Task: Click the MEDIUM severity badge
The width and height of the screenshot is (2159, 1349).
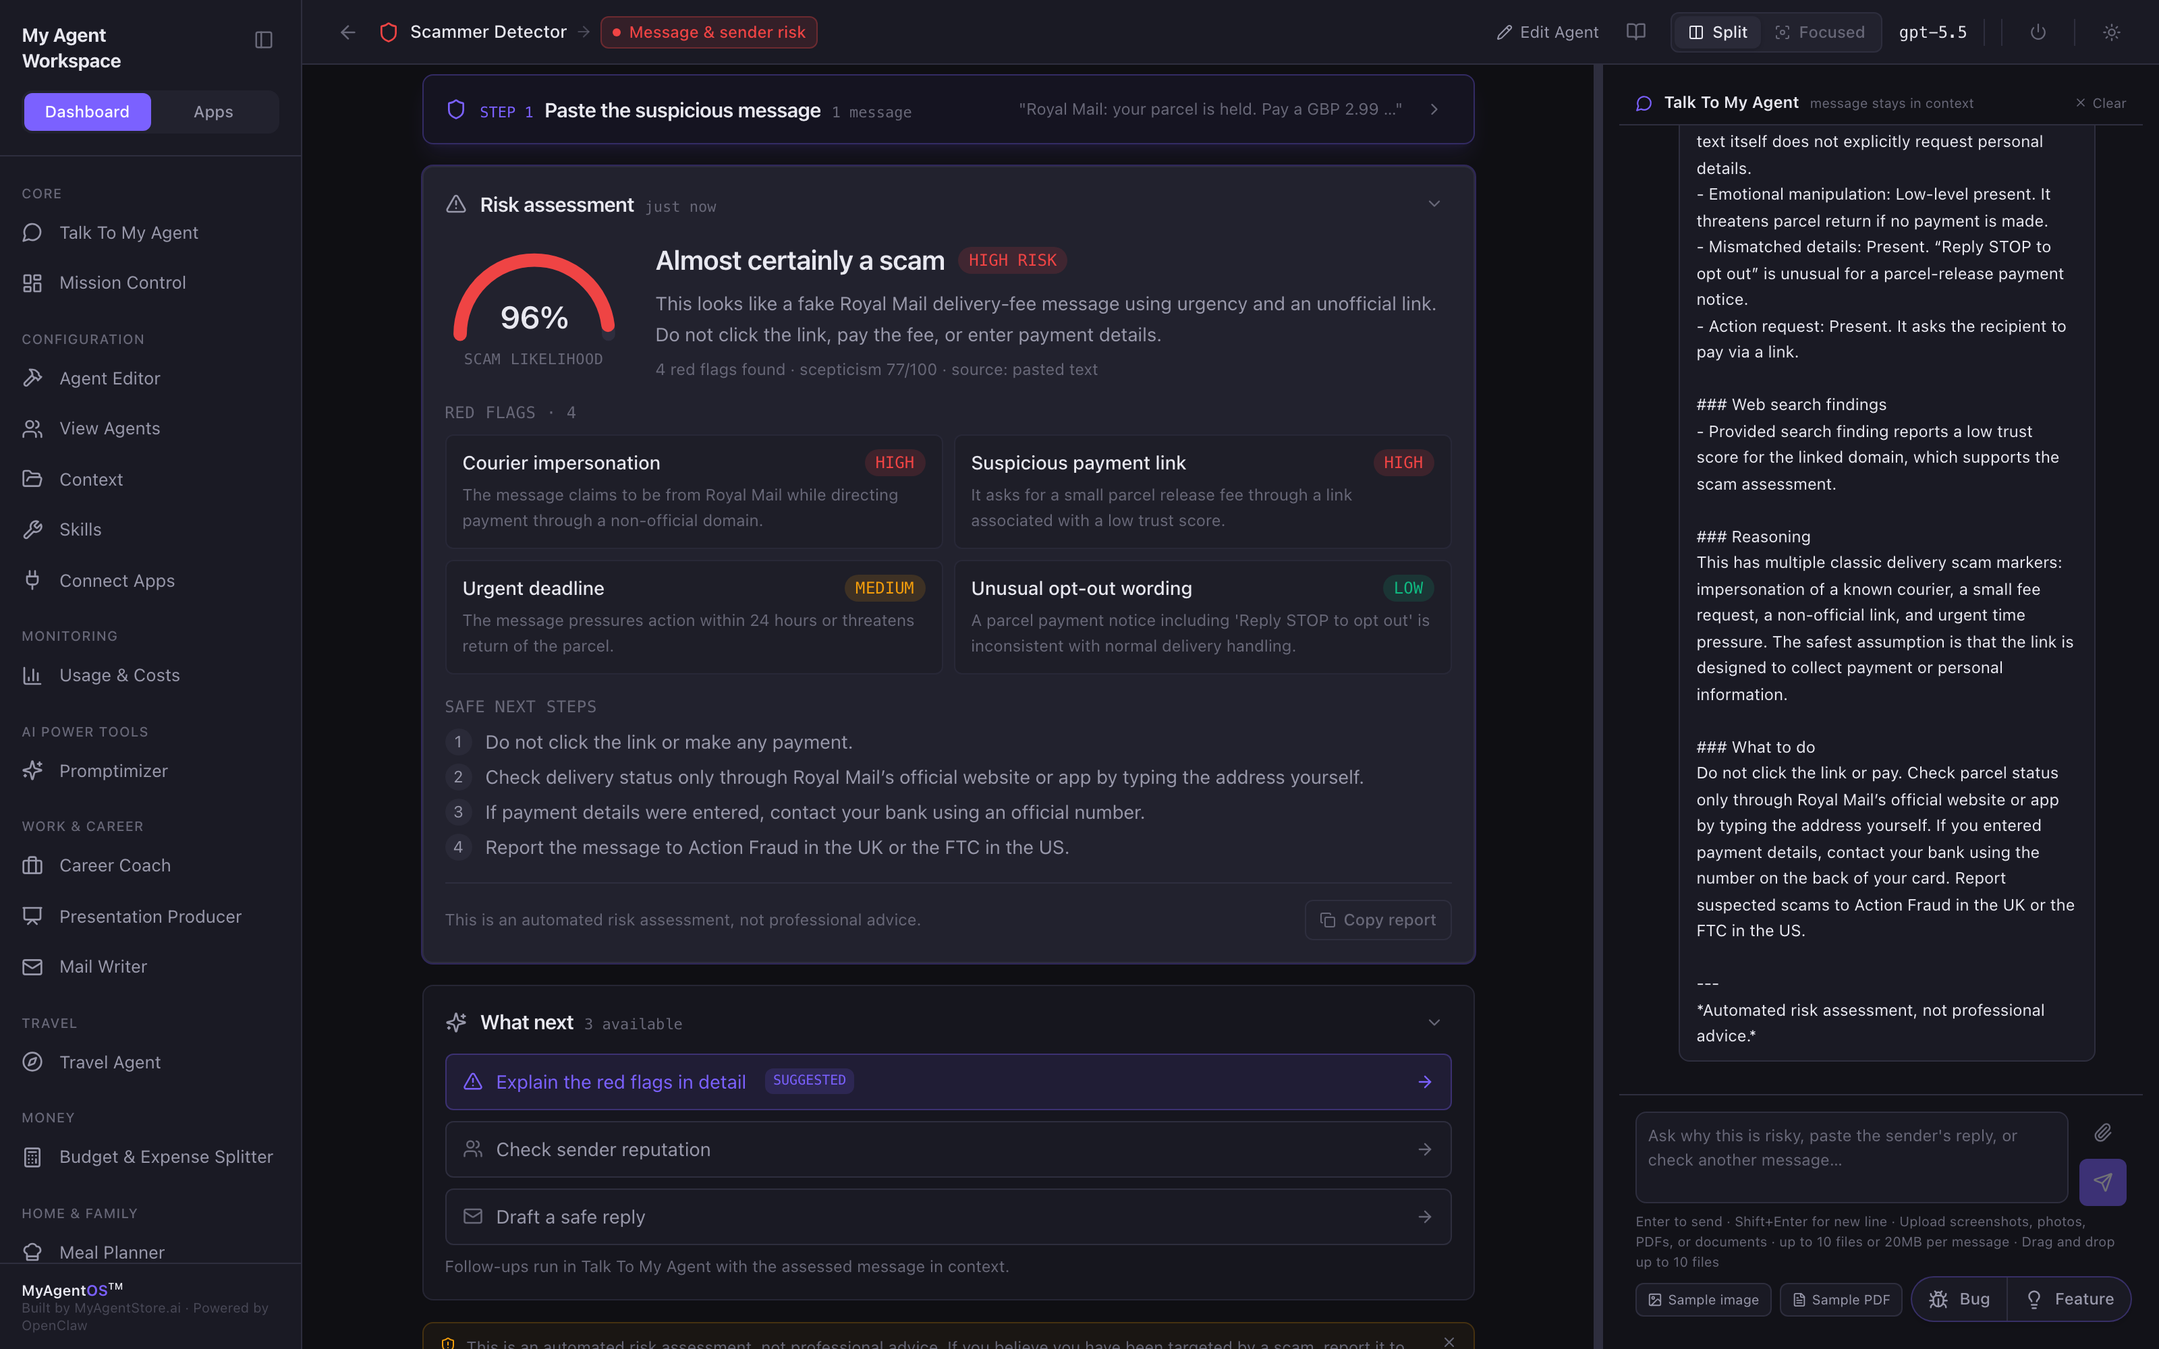Action: pos(884,588)
